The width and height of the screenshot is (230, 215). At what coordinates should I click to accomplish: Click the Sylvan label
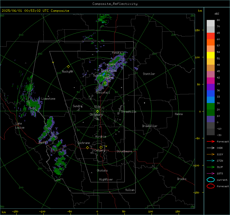98,75
